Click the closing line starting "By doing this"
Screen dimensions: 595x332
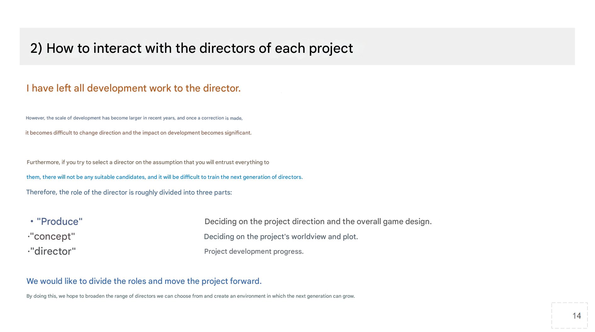pos(190,296)
